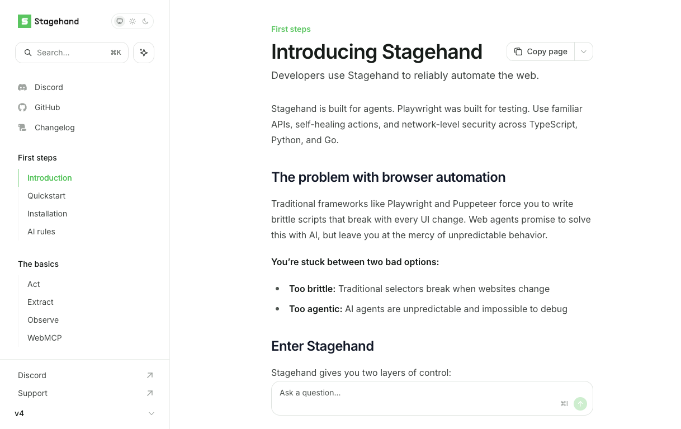
Task: Click the Discord icon in sidebar top
Action: tap(22, 87)
